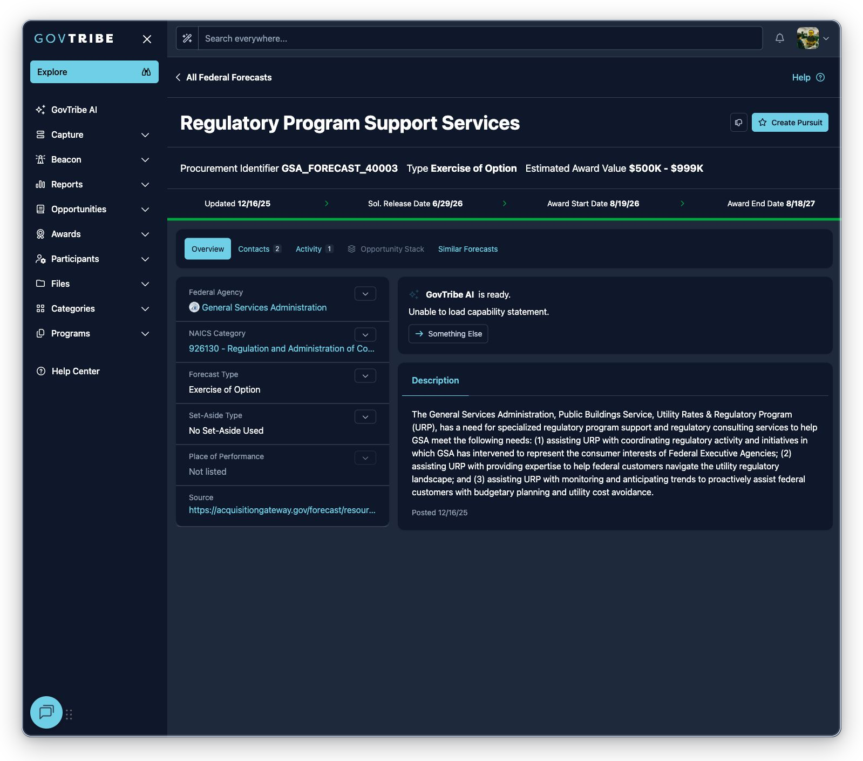Click the Opportunities document icon

pyautogui.click(x=40, y=209)
